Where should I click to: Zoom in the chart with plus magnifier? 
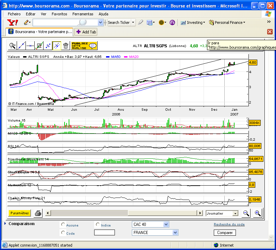pyautogui.click(x=258, y=213)
